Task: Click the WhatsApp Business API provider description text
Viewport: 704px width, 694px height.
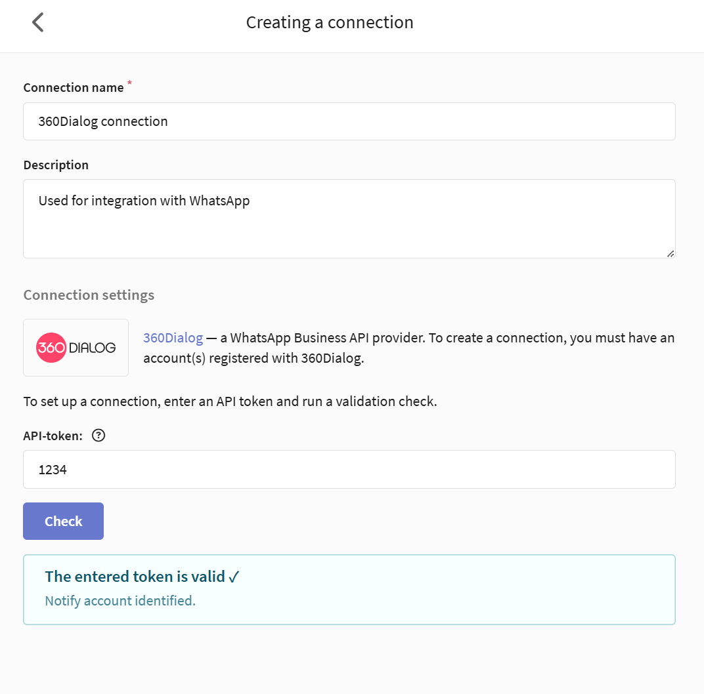Action: point(408,348)
